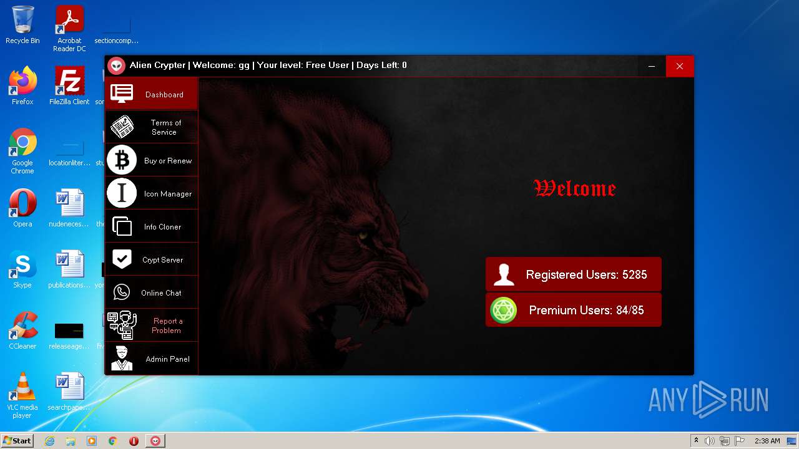Click the green Premium Users star icon
The height and width of the screenshot is (449, 799).
click(504, 310)
